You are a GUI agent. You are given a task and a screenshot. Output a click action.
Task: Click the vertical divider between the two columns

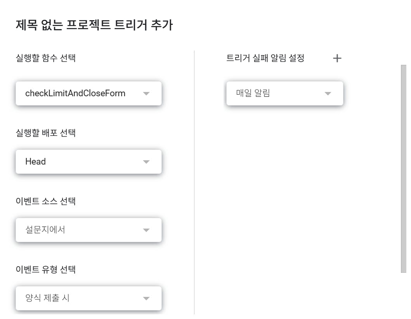click(194, 182)
